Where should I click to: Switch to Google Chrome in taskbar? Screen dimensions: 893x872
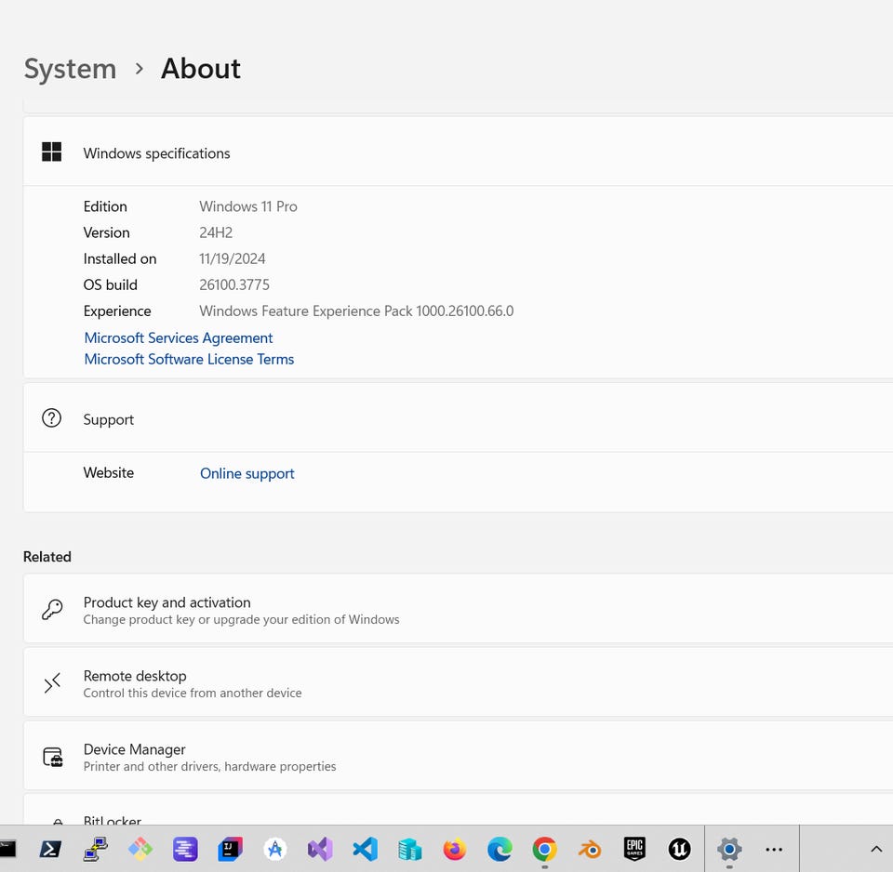[x=544, y=849]
